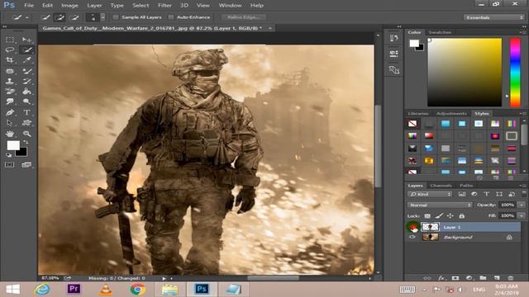Click Add to selection mode

click(x=60, y=17)
